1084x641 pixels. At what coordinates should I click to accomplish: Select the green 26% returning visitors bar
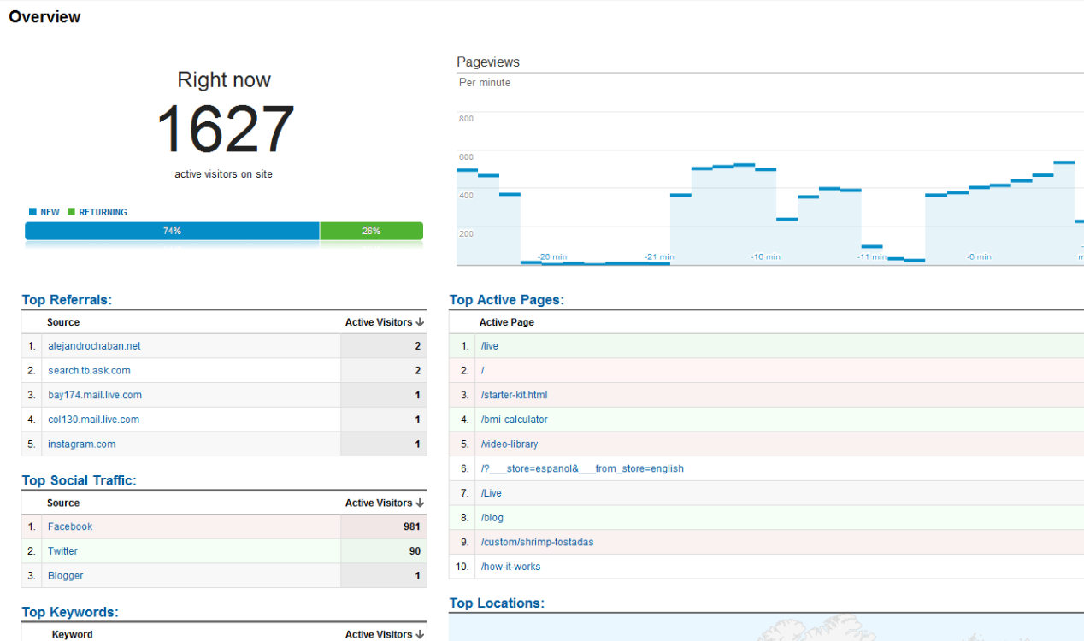pyautogui.click(x=371, y=231)
